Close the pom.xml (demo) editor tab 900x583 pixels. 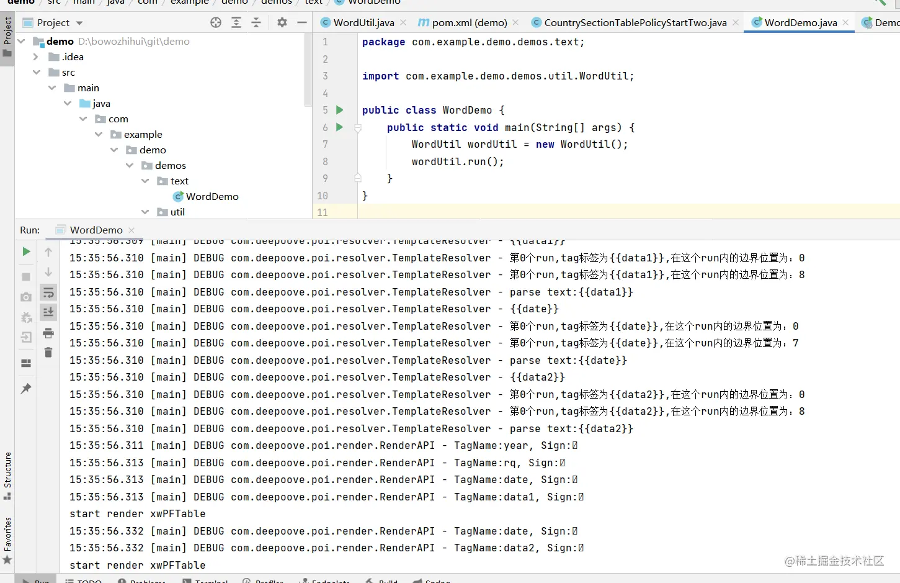(515, 22)
